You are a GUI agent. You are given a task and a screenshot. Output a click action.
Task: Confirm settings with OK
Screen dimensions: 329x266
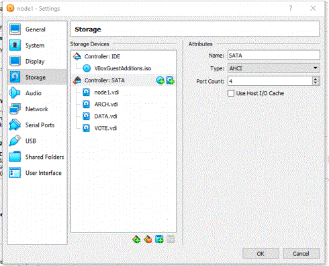pos(261,254)
